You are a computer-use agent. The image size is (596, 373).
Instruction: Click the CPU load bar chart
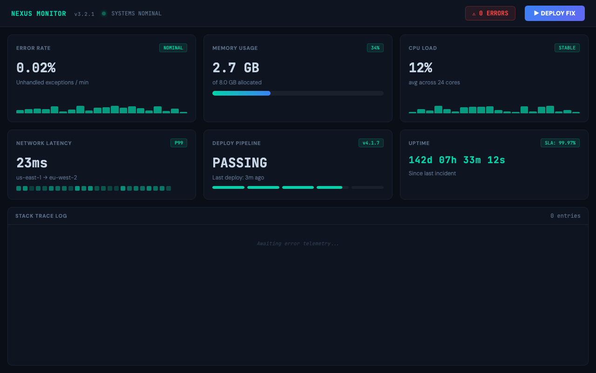(x=494, y=110)
